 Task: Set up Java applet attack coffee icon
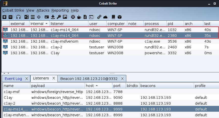click(79, 17)
